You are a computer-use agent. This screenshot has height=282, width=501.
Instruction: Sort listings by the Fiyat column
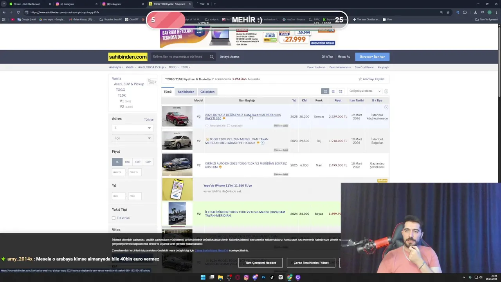coord(338,100)
